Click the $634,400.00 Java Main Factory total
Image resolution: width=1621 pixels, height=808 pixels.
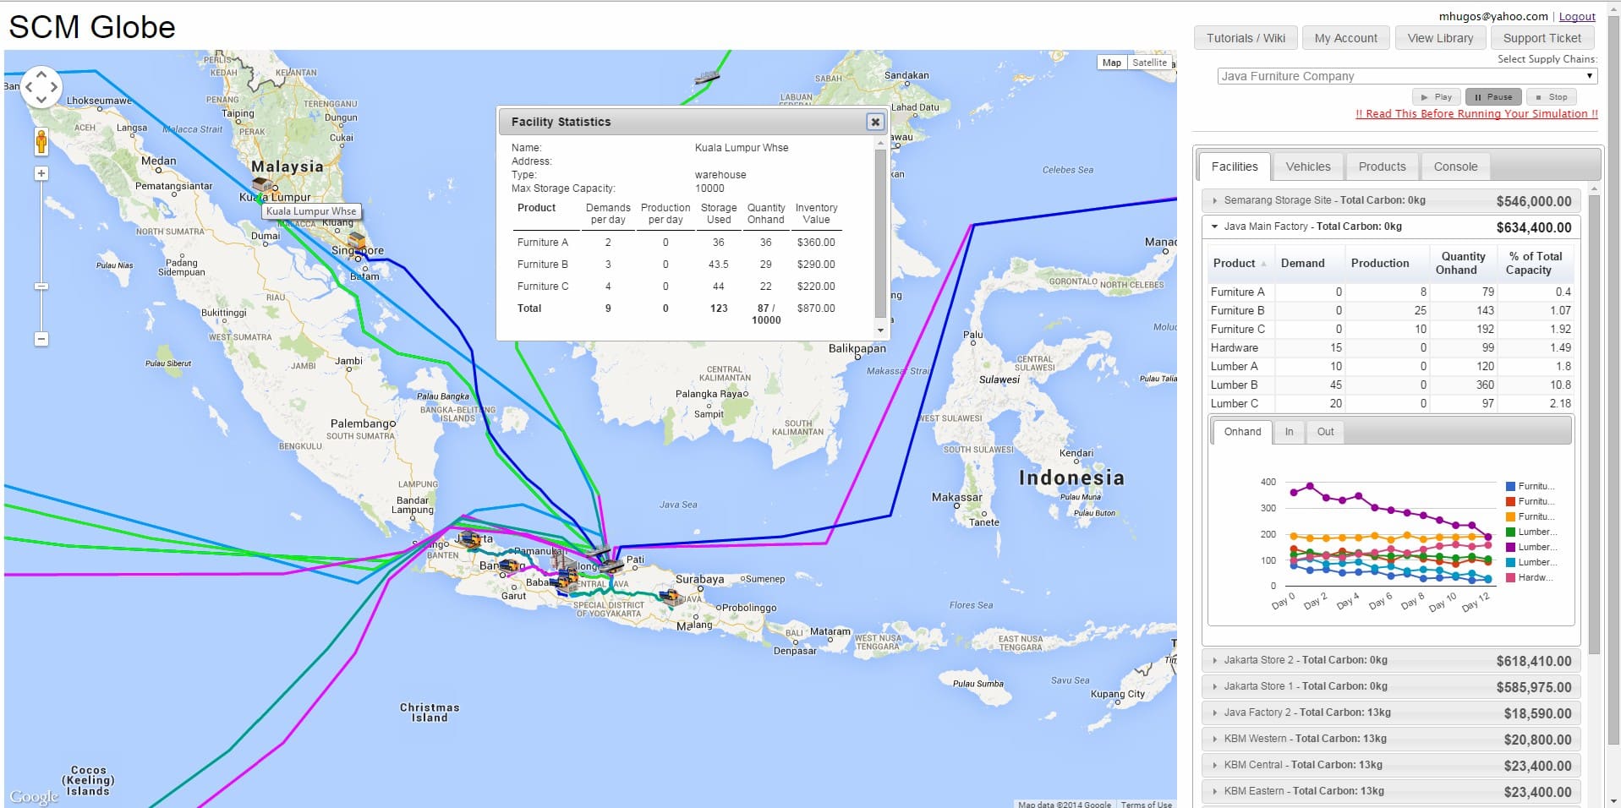pos(1533,227)
